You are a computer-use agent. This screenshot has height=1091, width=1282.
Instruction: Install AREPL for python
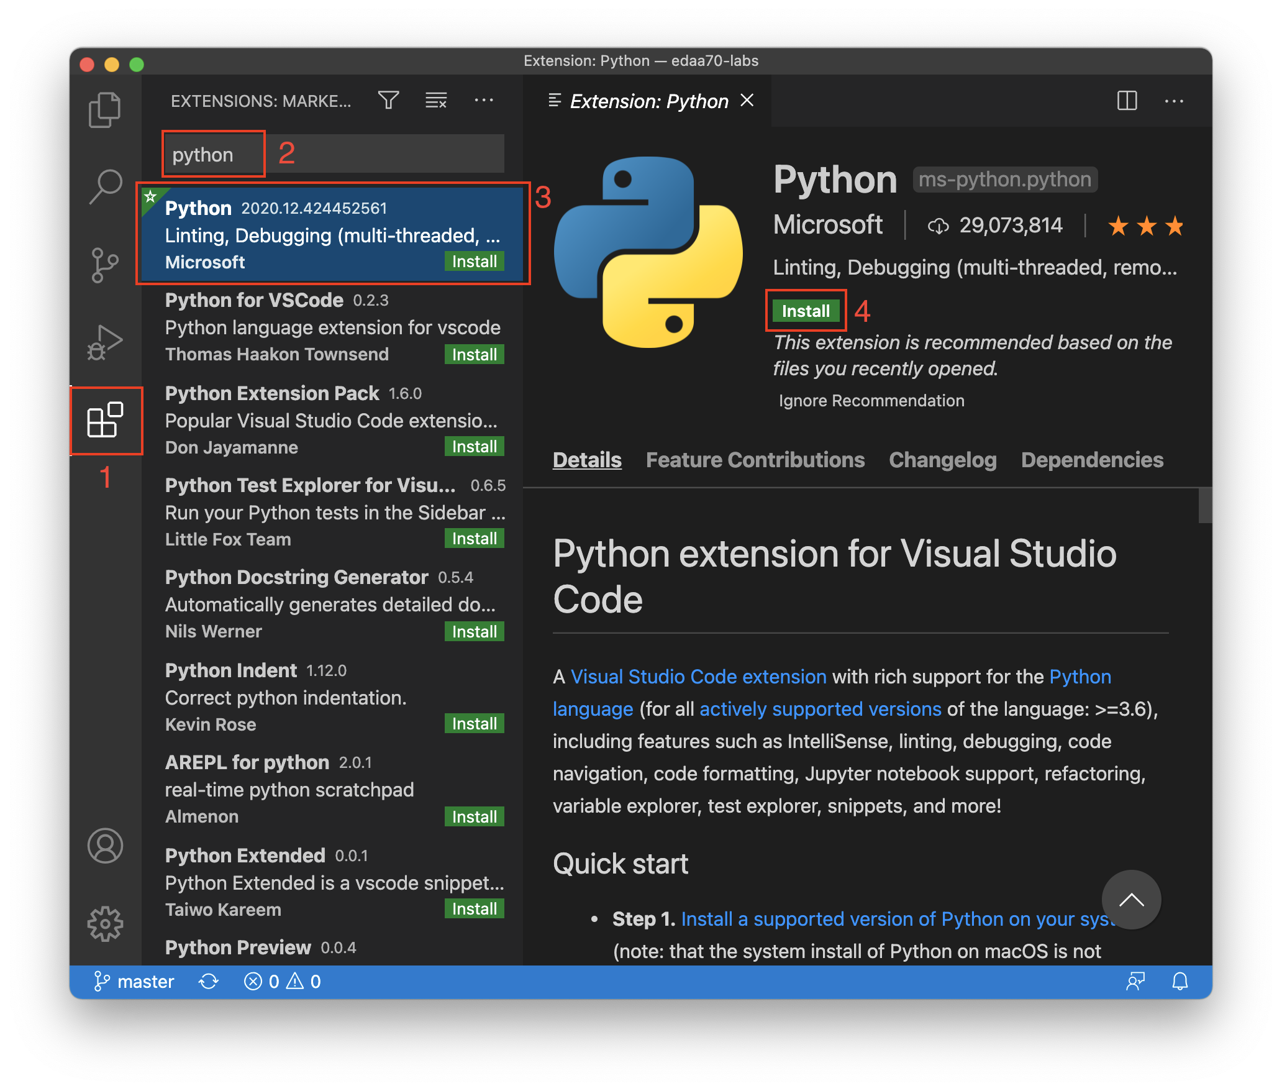475,817
